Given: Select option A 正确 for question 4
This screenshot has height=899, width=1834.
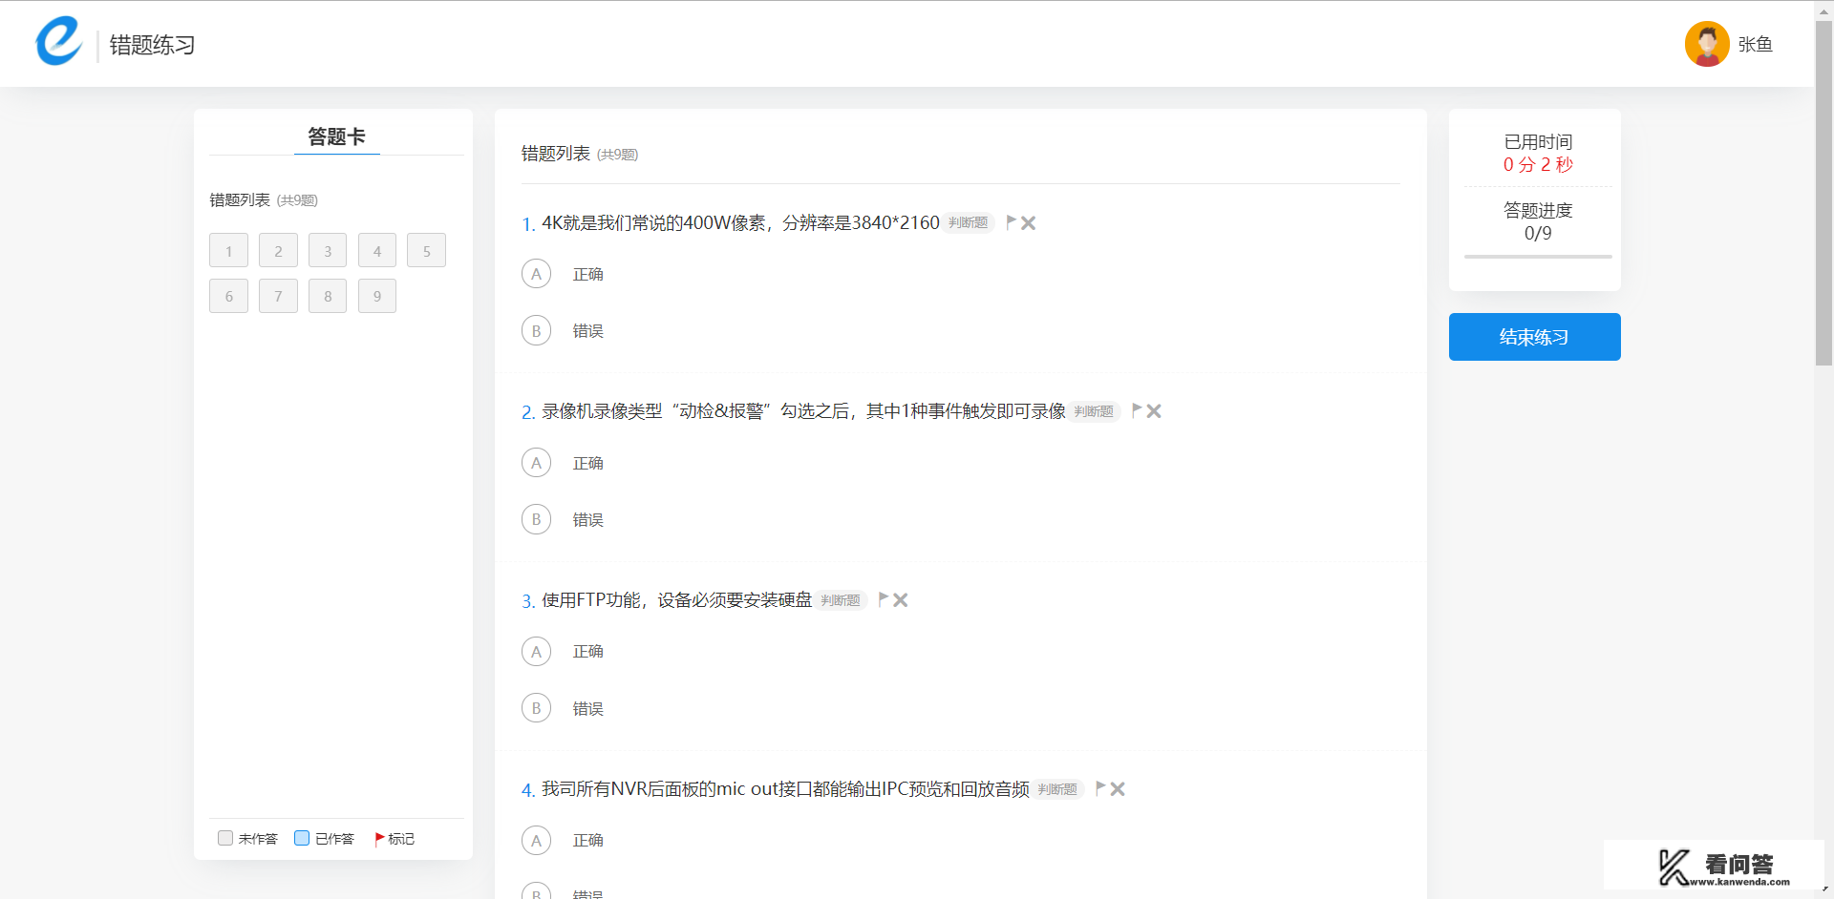Looking at the screenshot, I should click(536, 841).
